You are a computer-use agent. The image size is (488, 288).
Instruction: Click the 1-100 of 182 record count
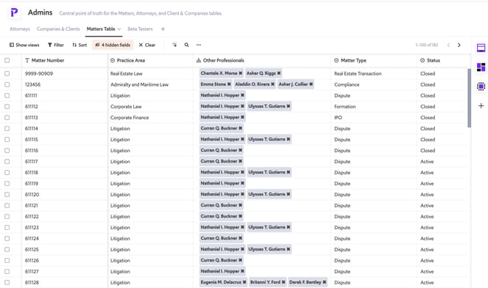click(x=426, y=45)
